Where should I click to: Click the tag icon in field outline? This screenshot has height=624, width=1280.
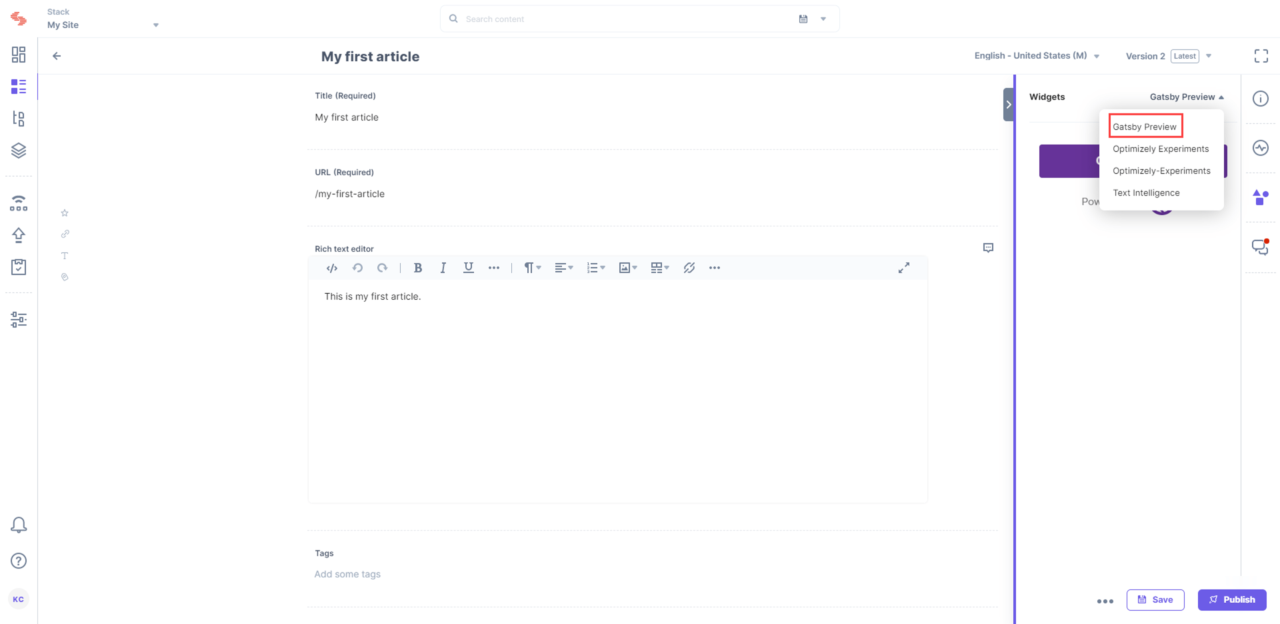point(65,277)
